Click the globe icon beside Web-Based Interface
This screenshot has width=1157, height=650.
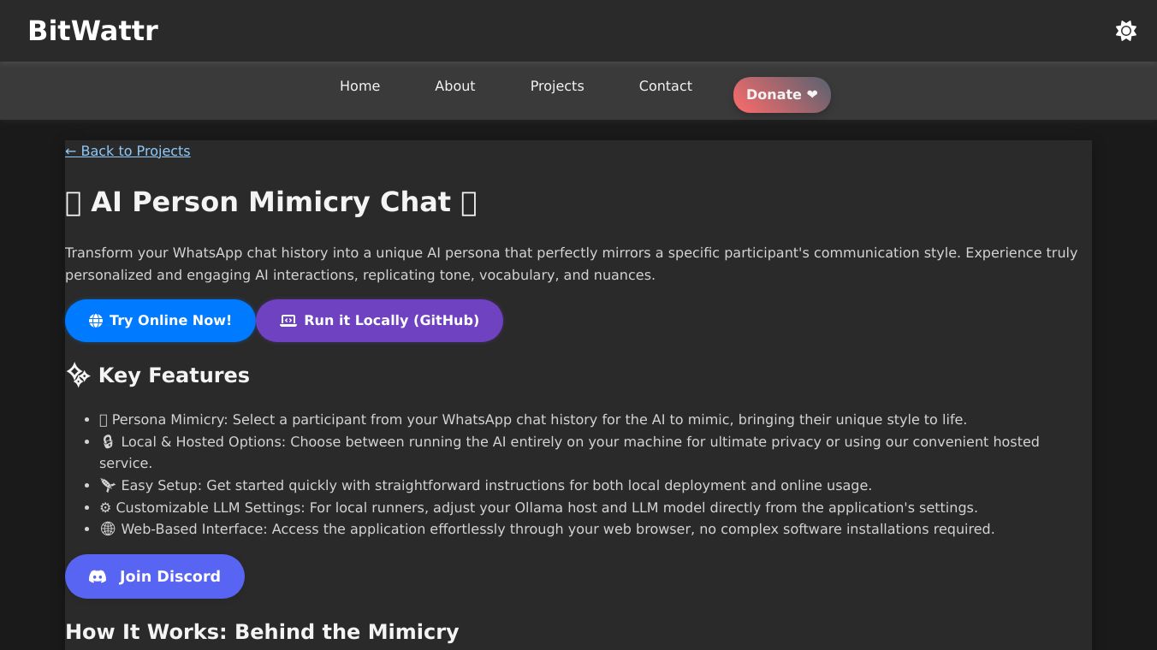pos(108,529)
